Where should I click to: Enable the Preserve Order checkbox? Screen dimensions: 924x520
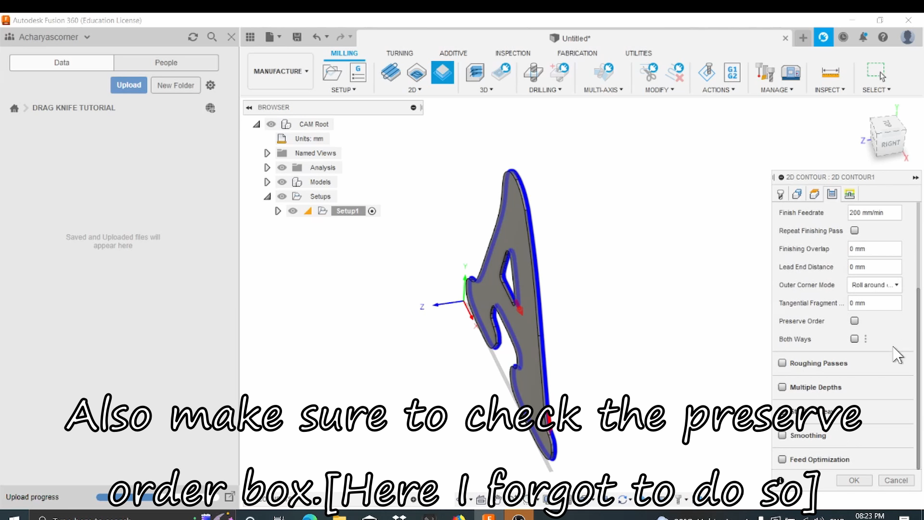855,321
